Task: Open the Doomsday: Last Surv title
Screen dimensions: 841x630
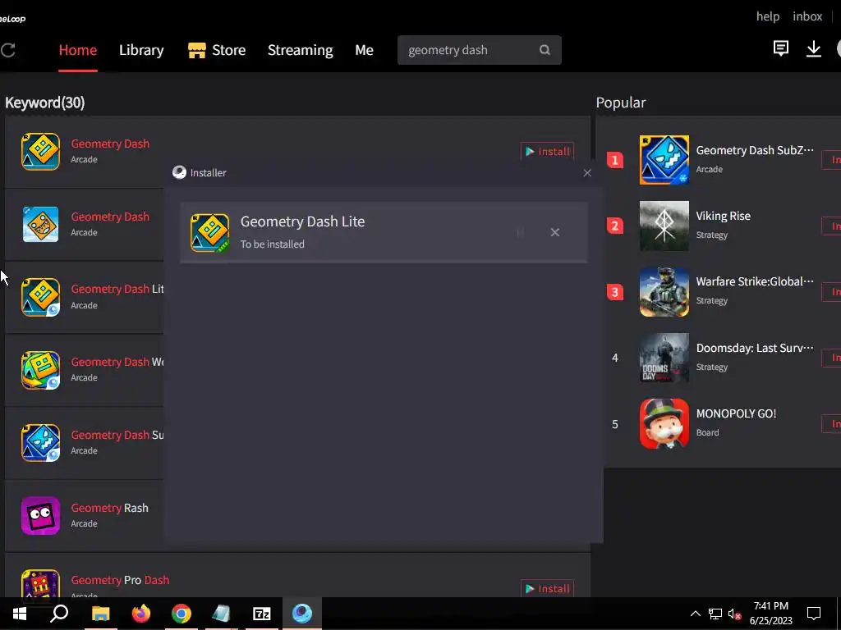Action: click(755, 348)
